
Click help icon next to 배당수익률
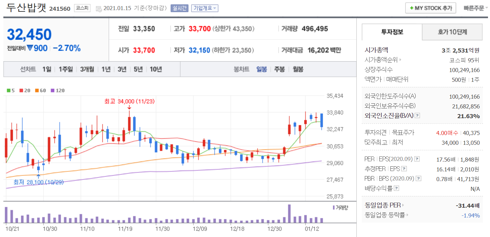pos(396,189)
